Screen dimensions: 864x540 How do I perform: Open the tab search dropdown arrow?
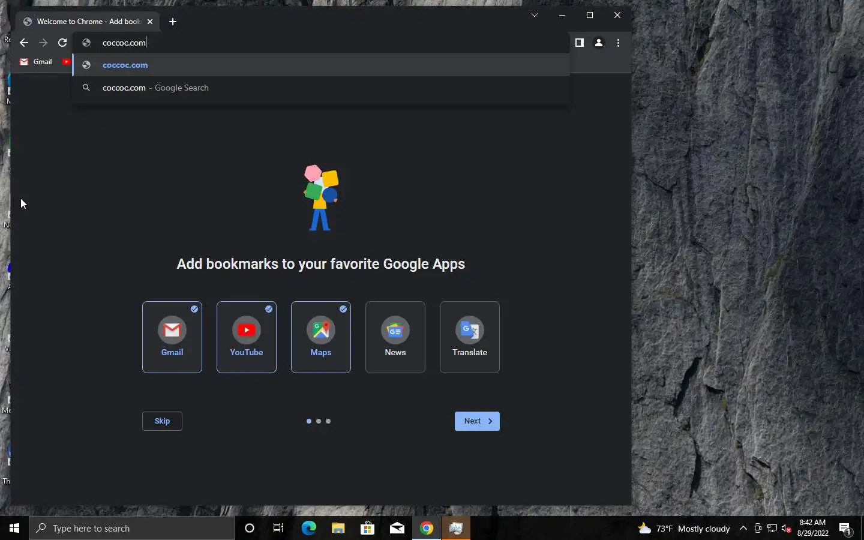(535, 15)
